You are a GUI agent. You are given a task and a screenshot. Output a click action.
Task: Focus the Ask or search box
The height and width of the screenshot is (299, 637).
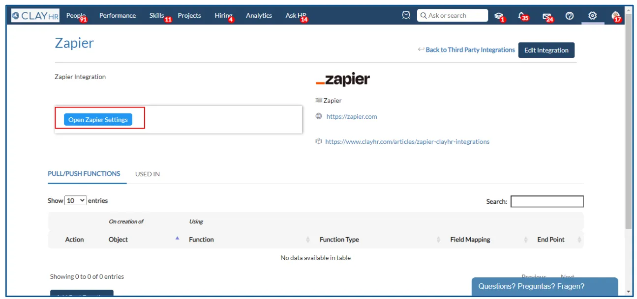[x=453, y=16]
